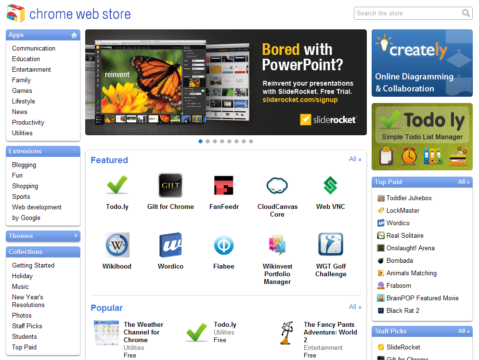The width and height of the screenshot is (479, 360).
Task: Select the third carousel dot
Action: [x=215, y=141]
